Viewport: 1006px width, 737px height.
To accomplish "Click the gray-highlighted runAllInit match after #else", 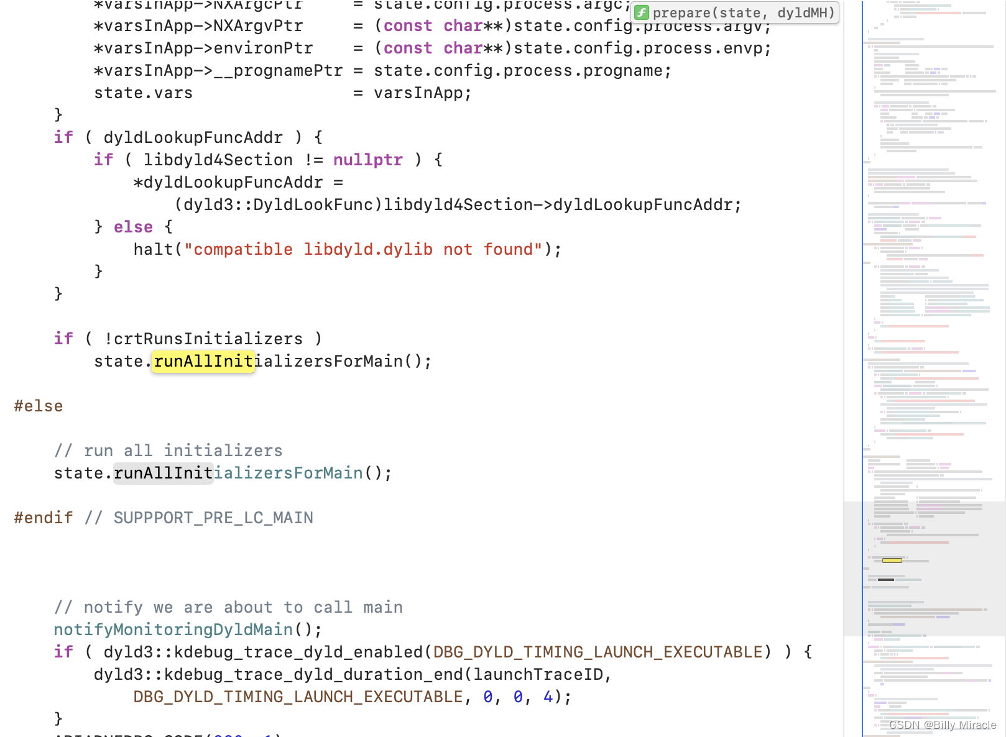I will [x=164, y=473].
